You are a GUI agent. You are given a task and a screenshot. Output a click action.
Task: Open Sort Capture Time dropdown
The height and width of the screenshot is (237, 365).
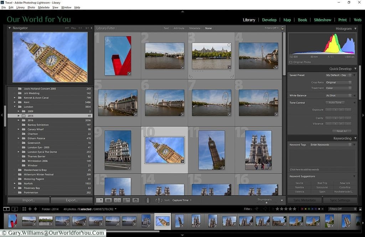(x=182, y=200)
